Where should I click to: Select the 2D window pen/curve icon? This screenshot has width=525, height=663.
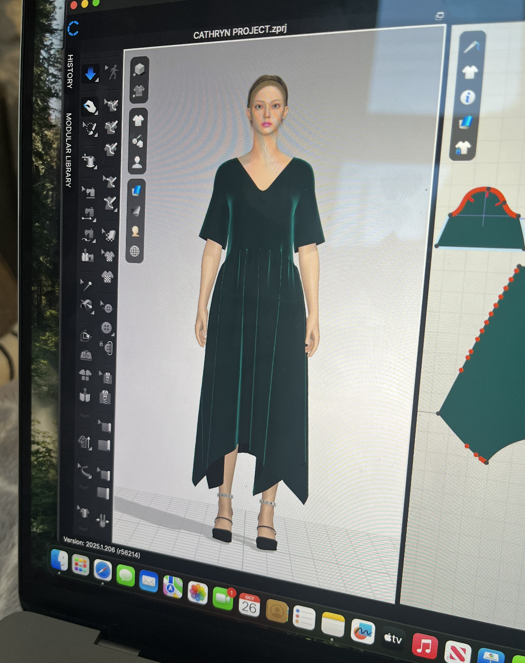(x=471, y=47)
